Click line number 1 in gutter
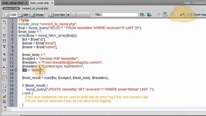This screenshot has height=116, width=206. pyautogui.click(x=12, y=20)
